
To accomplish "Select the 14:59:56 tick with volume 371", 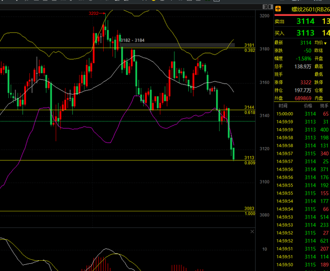I will tap(302, 169).
